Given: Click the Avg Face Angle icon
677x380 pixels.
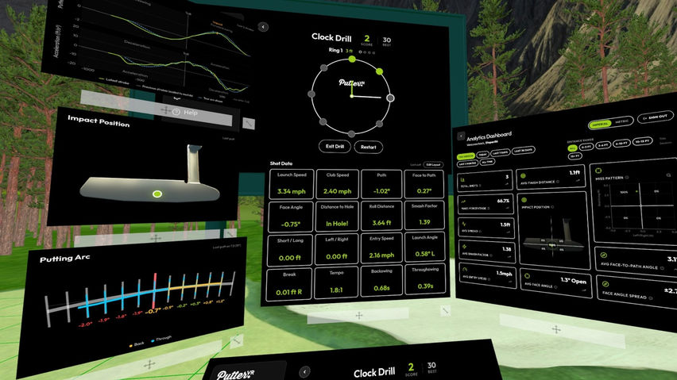Looking at the screenshot, I should click(x=527, y=276).
